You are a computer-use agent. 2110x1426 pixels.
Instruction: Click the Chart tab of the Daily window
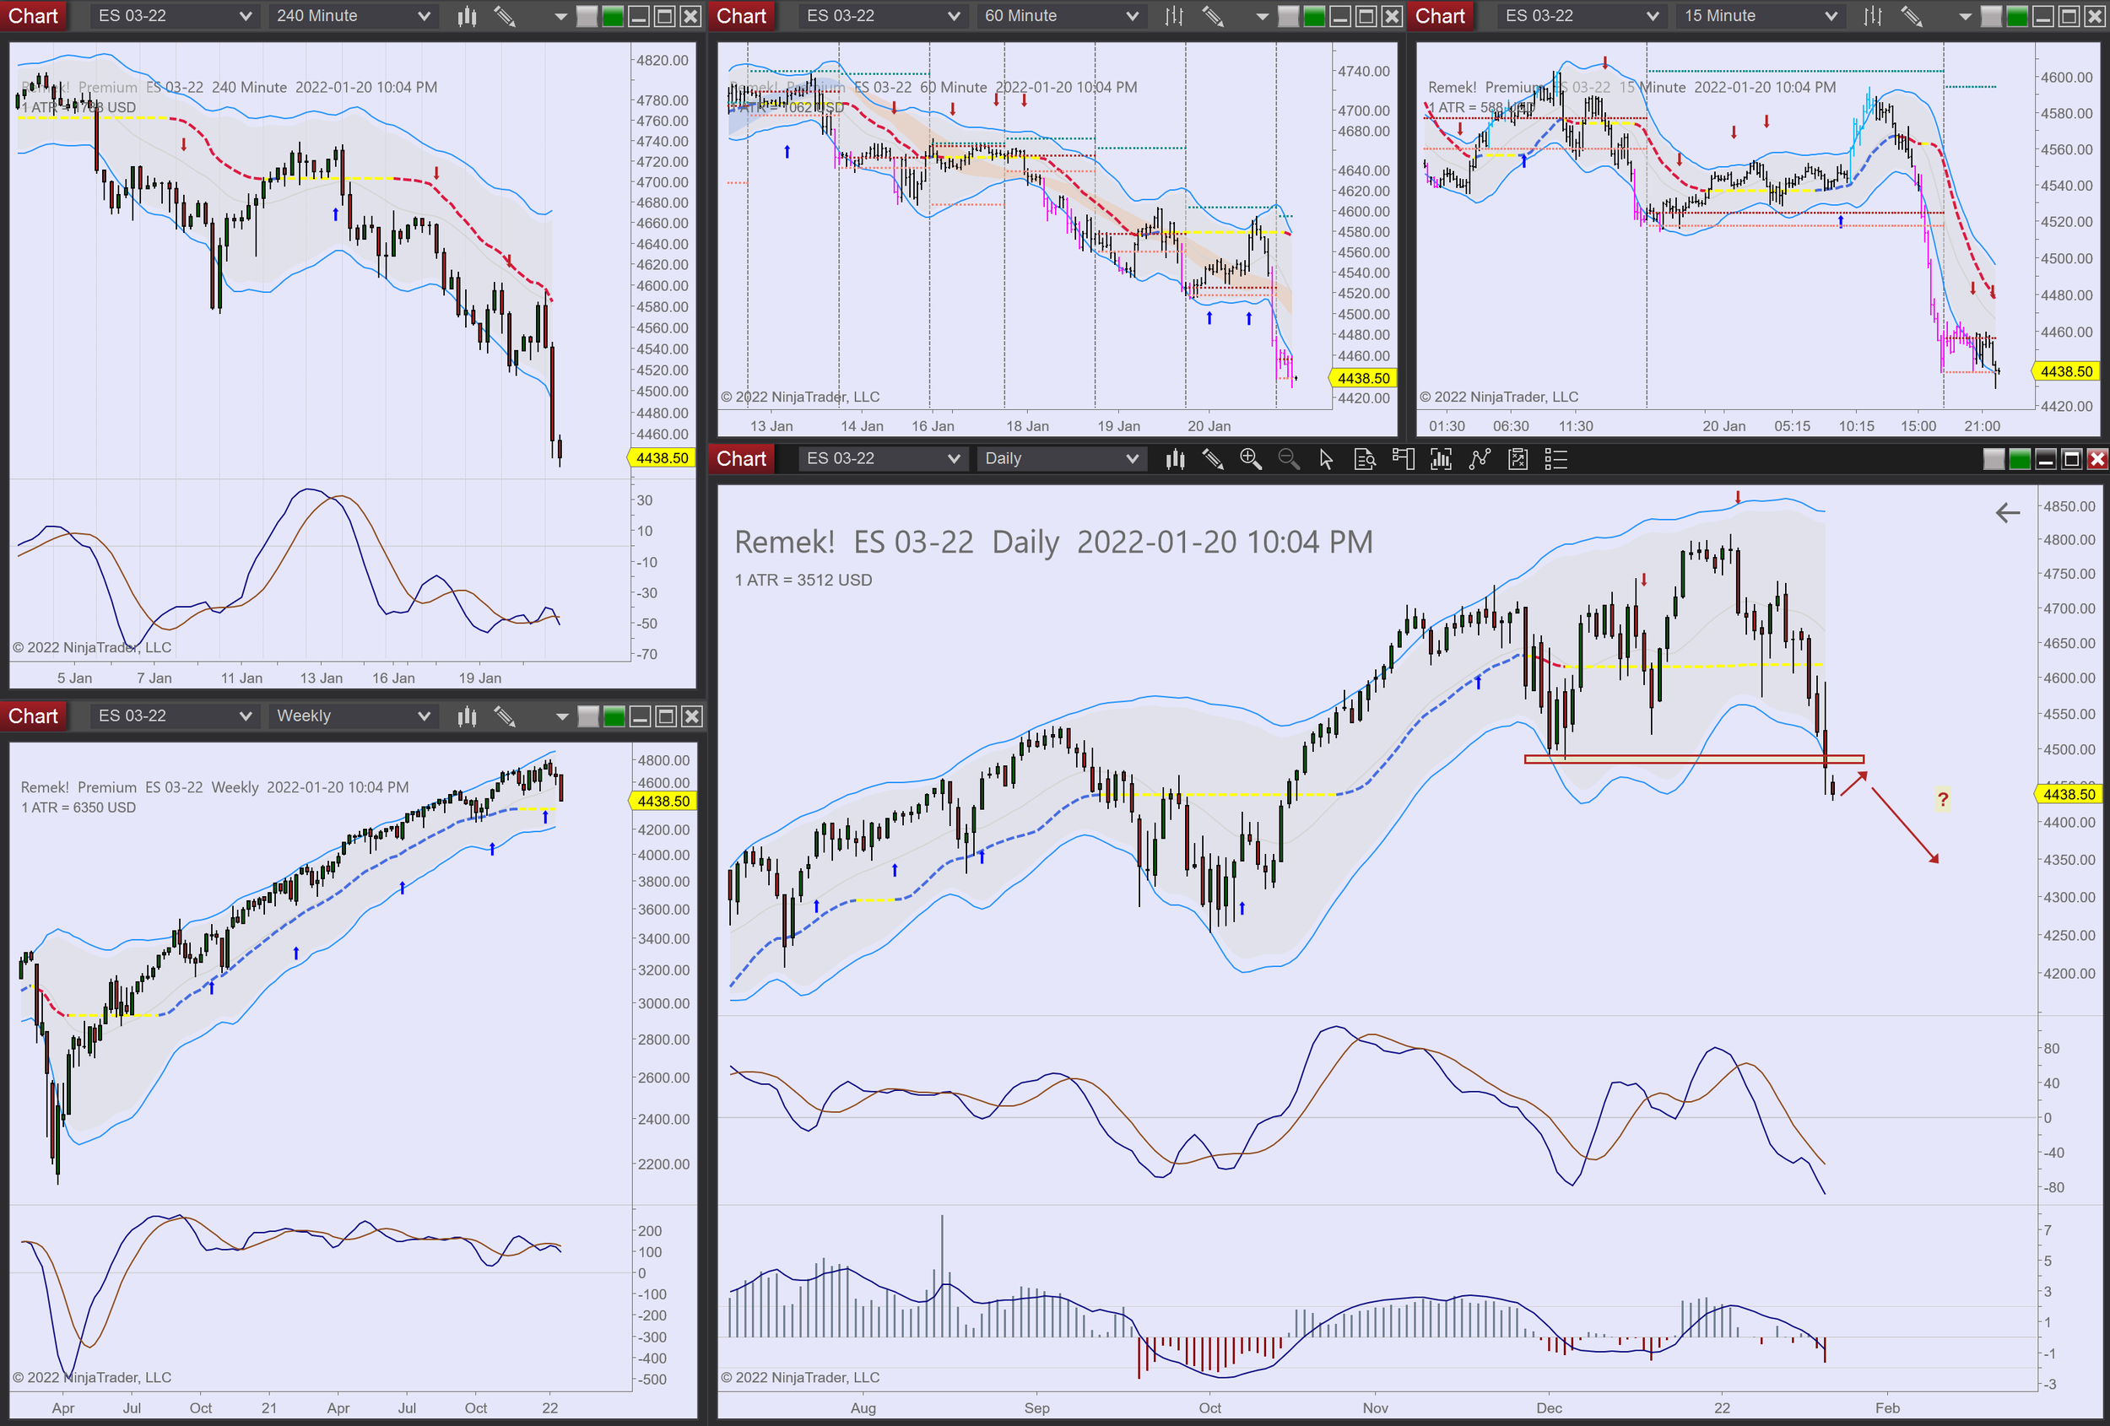(x=741, y=459)
